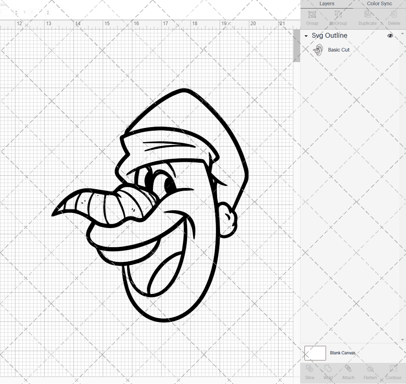This screenshot has width=406, height=384.
Task: Switch to the Layers tab
Action: coord(326,4)
